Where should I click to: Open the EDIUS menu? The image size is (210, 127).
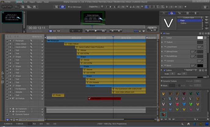coord(20,2)
